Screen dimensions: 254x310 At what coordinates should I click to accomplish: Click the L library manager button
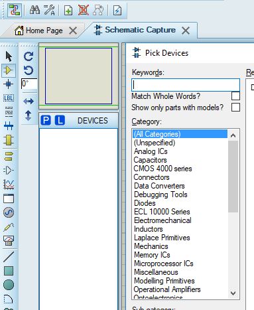coord(60,120)
